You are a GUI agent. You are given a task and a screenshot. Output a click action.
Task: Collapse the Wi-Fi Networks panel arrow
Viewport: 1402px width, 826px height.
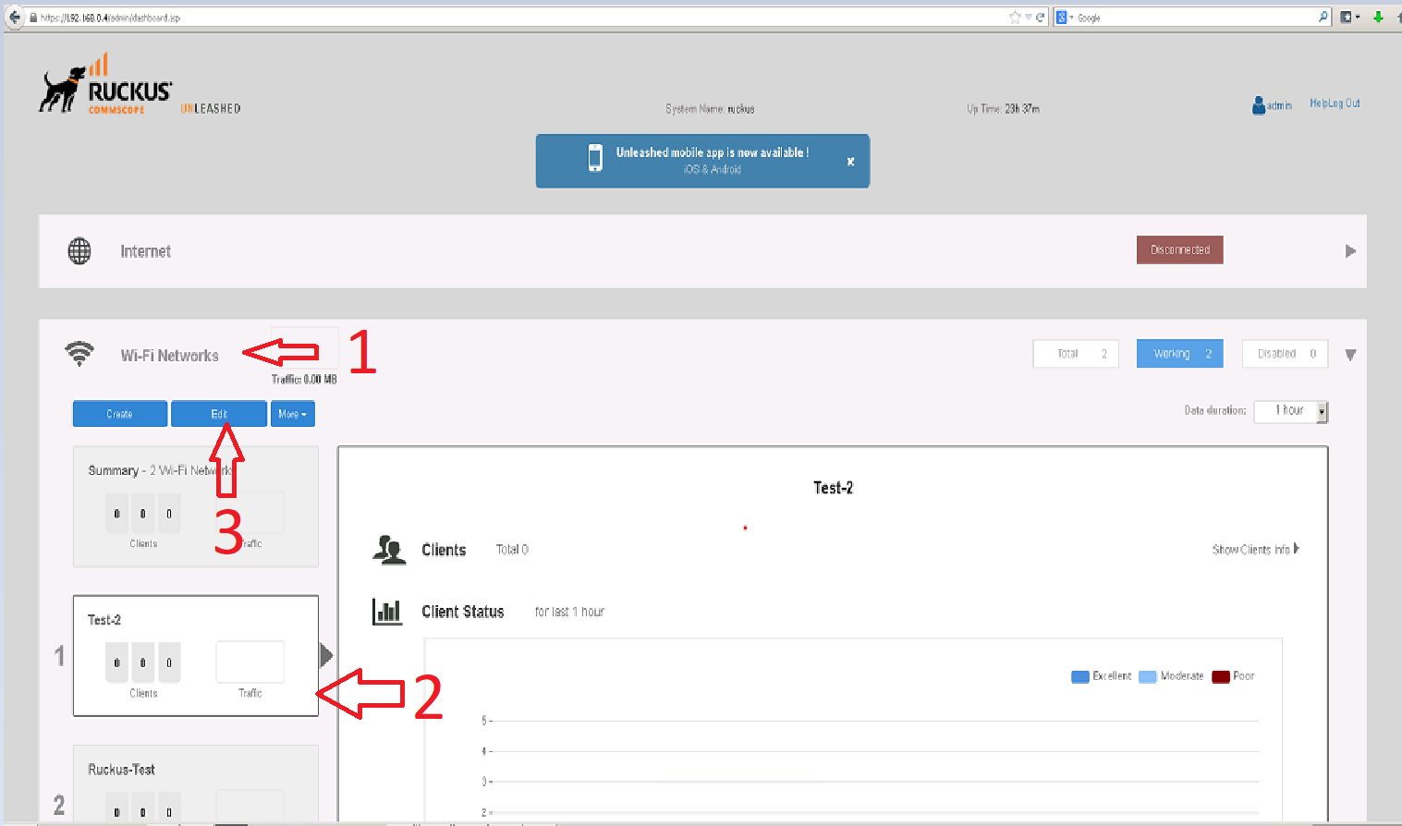(x=1350, y=355)
